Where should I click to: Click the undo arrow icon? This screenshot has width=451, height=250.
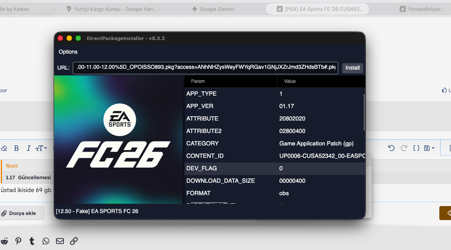pos(391,148)
